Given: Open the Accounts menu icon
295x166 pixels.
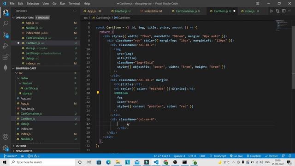Looking at the screenshot, I should pos(6,137).
